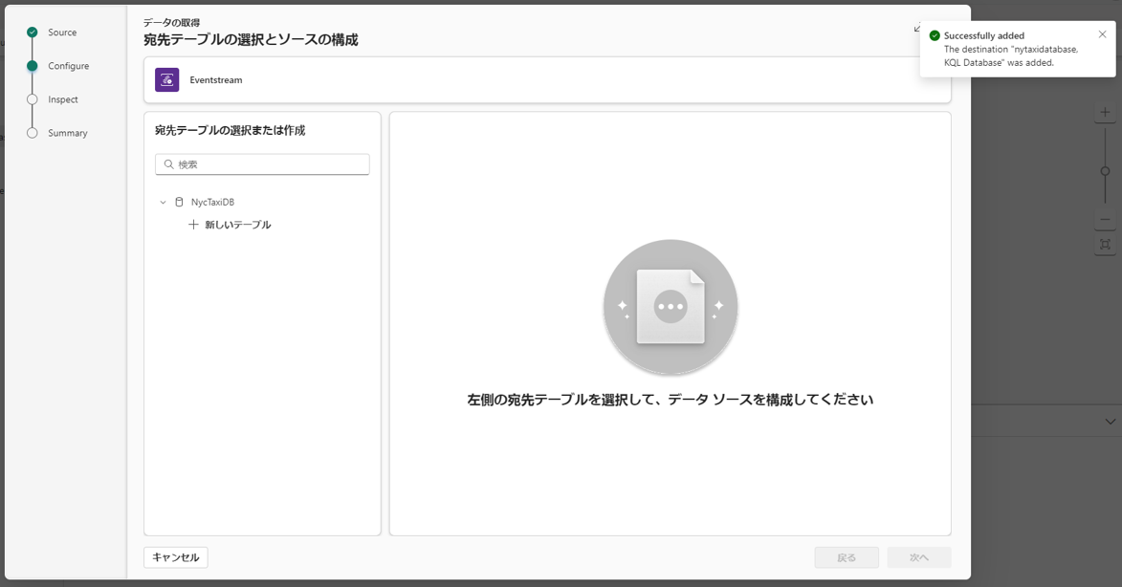Go to the Source wizard step
Viewport: 1122px width, 587px height.
coord(62,33)
